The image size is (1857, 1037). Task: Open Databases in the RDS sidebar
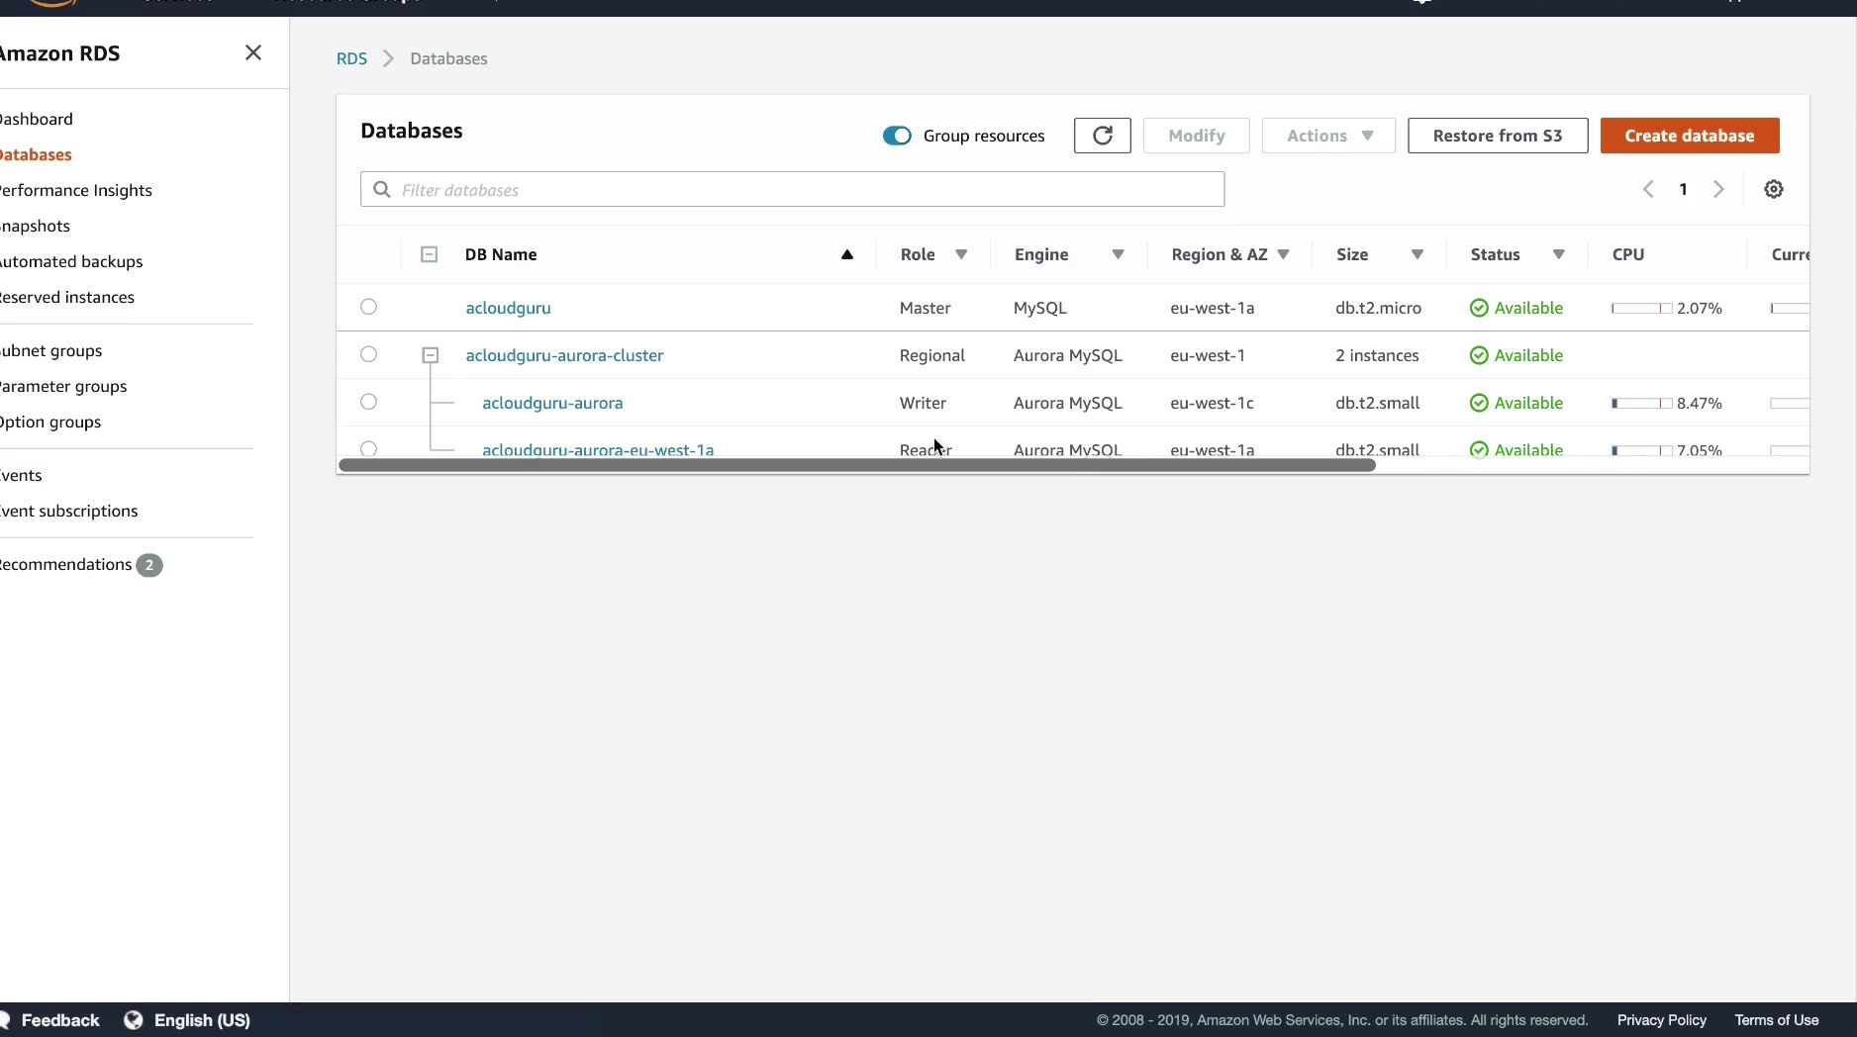[x=36, y=154]
